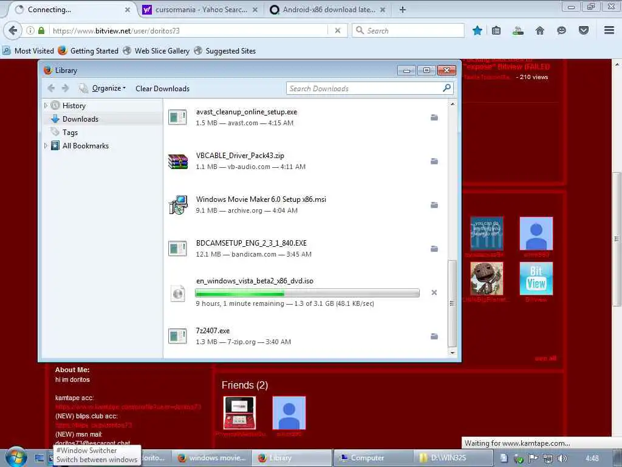This screenshot has width=622, height=467.
Task: Switch to windows movie... taskbar item
Action: pyautogui.click(x=212, y=458)
